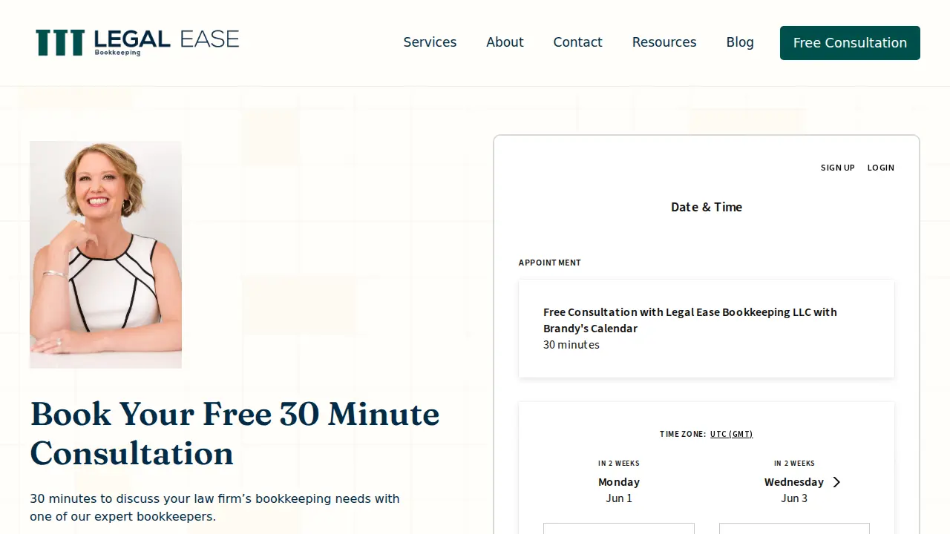Open the Services menu
This screenshot has height=534, width=950.
click(430, 42)
